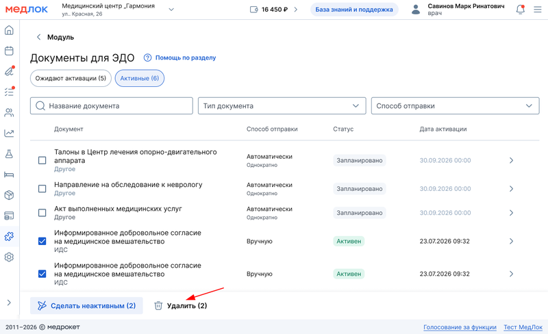The height and width of the screenshot is (334, 548).
Task: Click the name Савинов Марк Ринатович
Action: (x=466, y=6)
